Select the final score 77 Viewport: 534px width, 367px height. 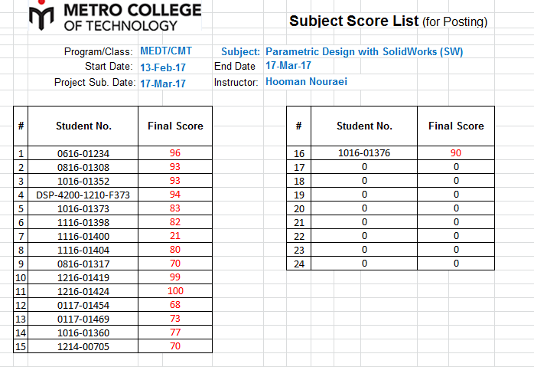point(175,333)
